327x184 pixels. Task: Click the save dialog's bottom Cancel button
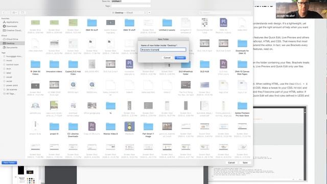pyautogui.click(x=231, y=163)
